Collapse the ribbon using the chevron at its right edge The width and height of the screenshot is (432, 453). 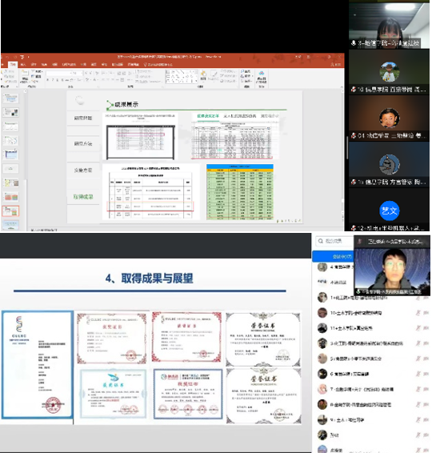coord(342,86)
